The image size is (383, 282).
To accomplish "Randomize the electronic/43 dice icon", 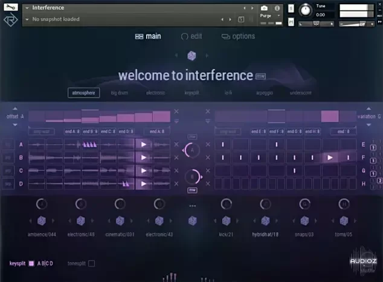I will pyautogui.click(x=159, y=221).
